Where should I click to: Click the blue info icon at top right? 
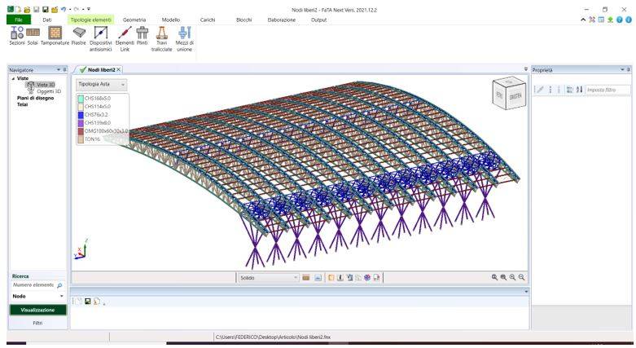(x=629, y=20)
